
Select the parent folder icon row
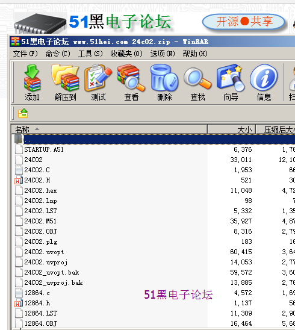pos(19,139)
